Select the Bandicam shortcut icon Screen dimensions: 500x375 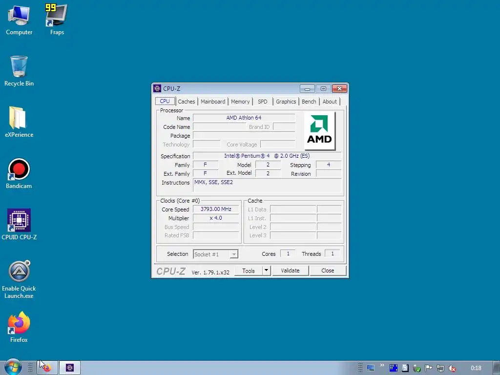19,173
